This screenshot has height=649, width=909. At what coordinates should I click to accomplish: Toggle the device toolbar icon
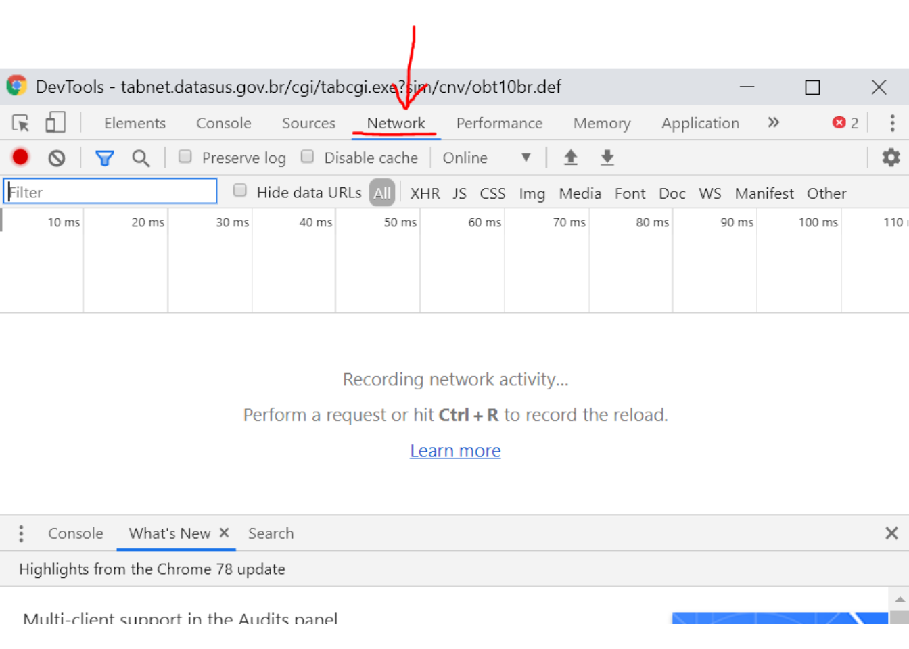pos(55,122)
